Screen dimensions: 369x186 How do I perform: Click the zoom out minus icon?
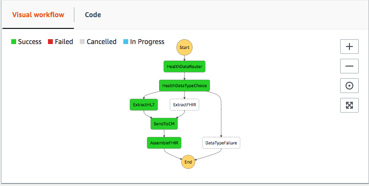pos(349,66)
